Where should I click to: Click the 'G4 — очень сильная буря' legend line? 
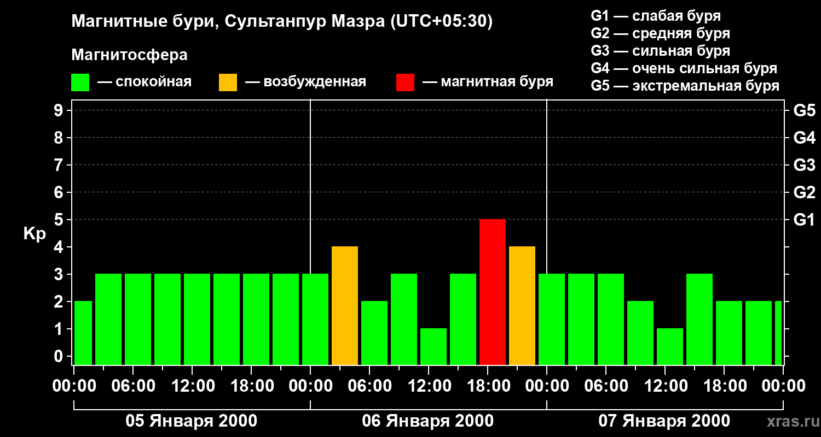coord(684,68)
